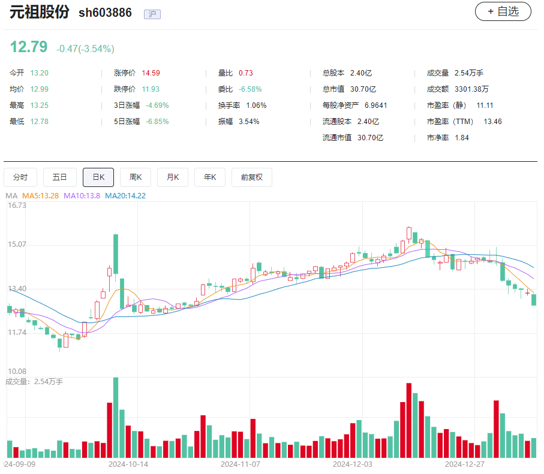Image resolution: width=544 pixels, height=474 pixels.
Task: Click 流通市值 value 30.70亿
Action: click(370, 138)
